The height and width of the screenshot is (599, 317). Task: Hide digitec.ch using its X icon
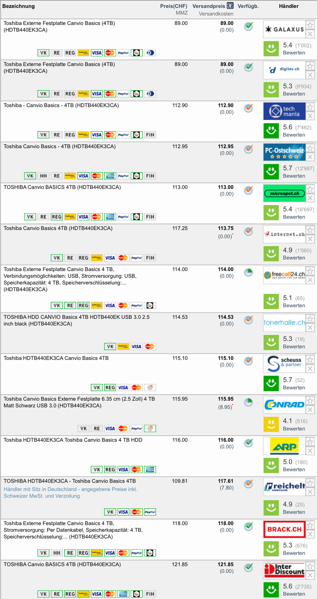tap(310, 75)
